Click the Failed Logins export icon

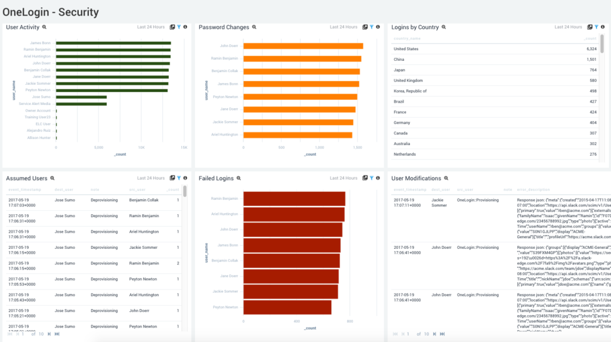(365, 178)
